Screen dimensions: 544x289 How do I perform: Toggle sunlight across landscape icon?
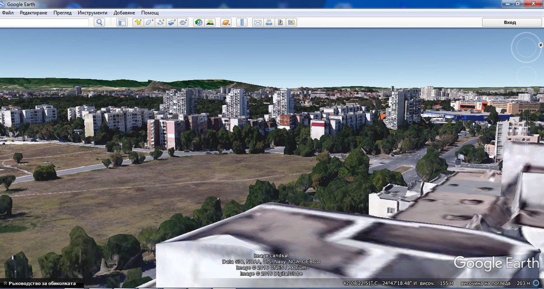click(x=210, y=22)
